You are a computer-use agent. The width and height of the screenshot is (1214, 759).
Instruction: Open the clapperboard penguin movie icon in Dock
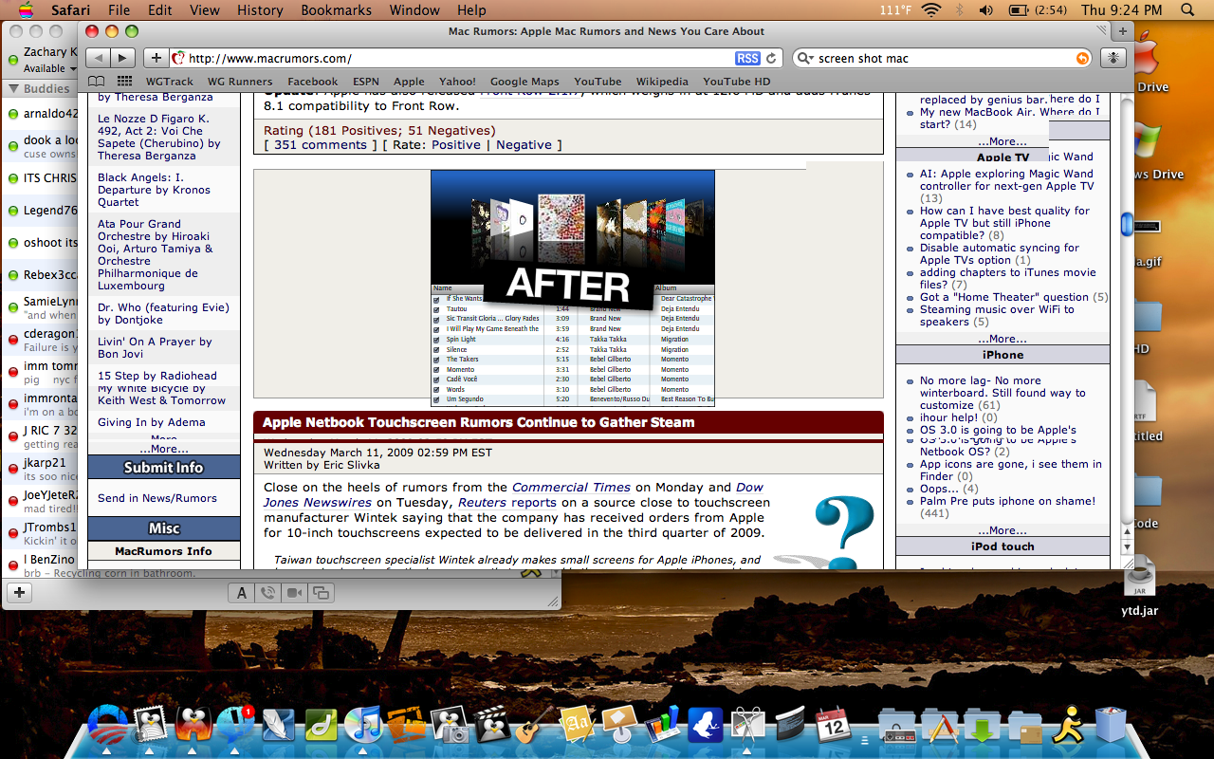492,726
